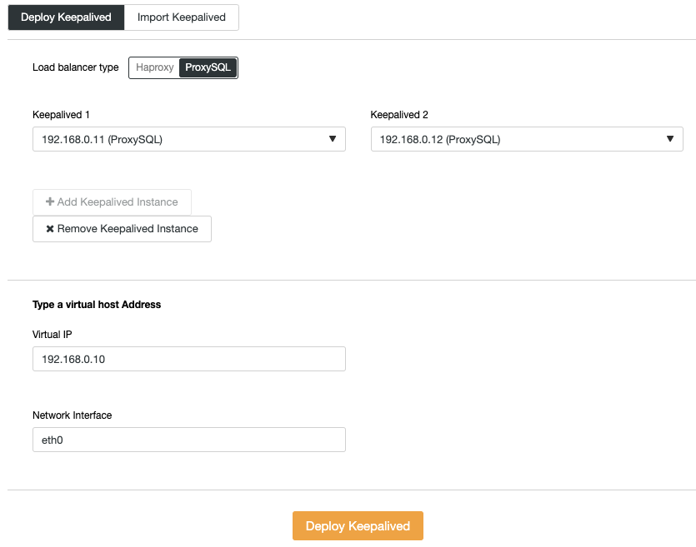Click the eth0 text in Network Interface
696x547 pixels.
click(53, 440)
